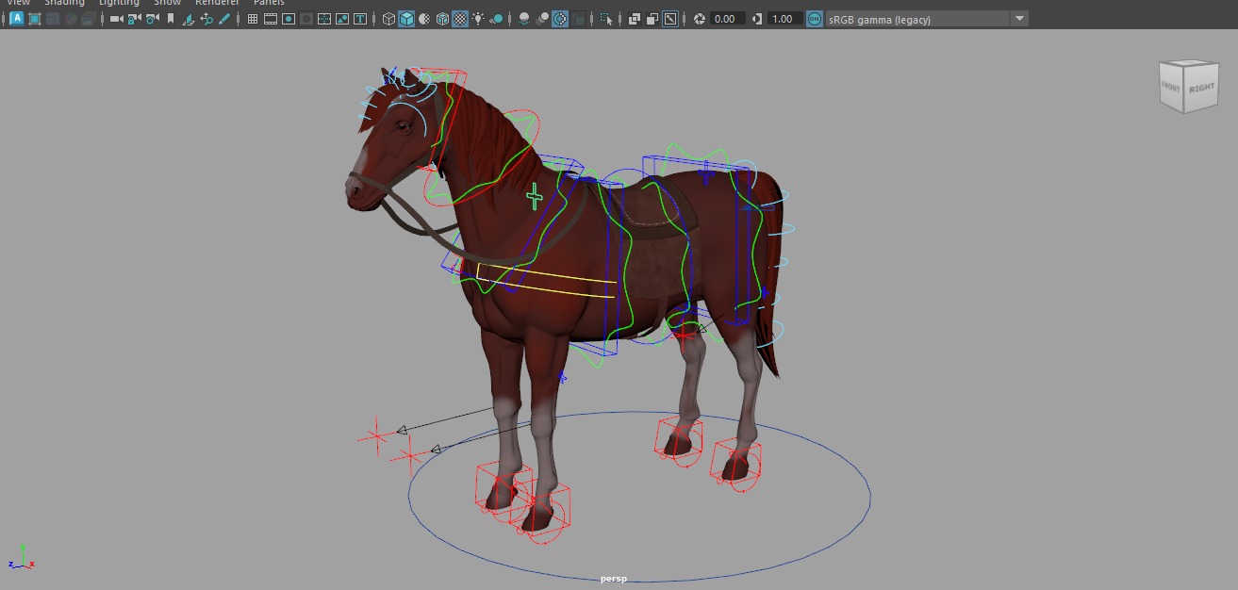The height and width of the screenshot is (590, 1238).
Task: Open the Renderer panel menu
Action: coord(217,3)
